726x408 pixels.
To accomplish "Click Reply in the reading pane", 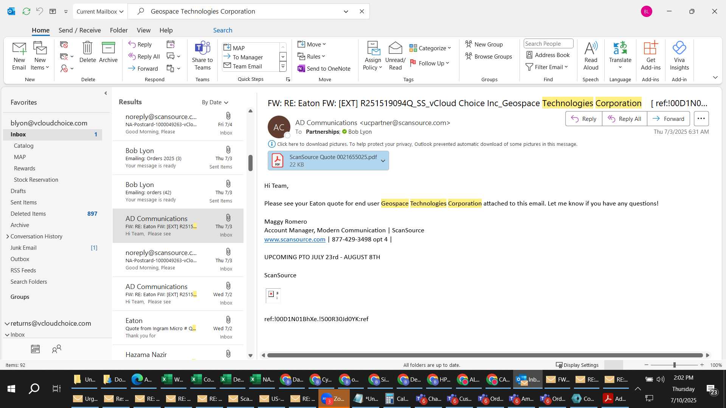I will (583, 119).
